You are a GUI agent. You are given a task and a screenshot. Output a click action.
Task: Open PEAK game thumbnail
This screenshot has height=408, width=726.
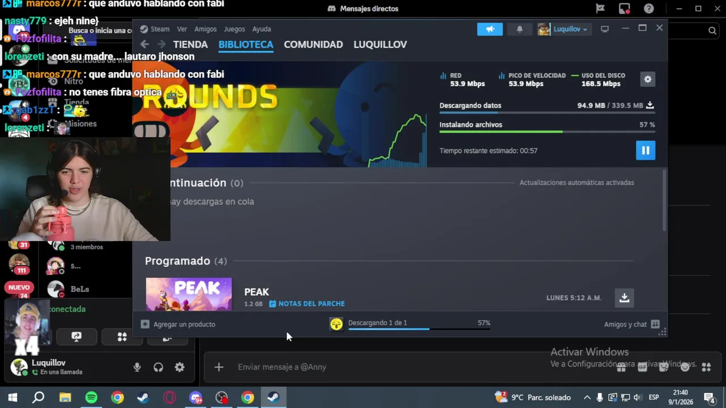tap(189, 294)
